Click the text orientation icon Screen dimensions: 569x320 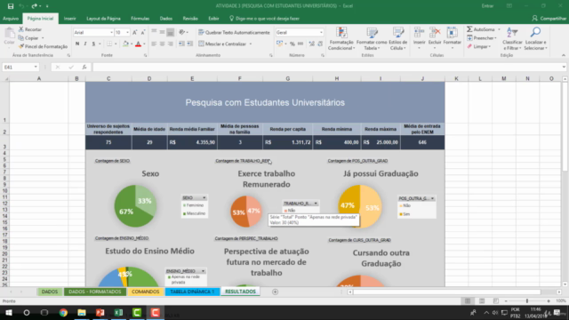click(181, 32)
